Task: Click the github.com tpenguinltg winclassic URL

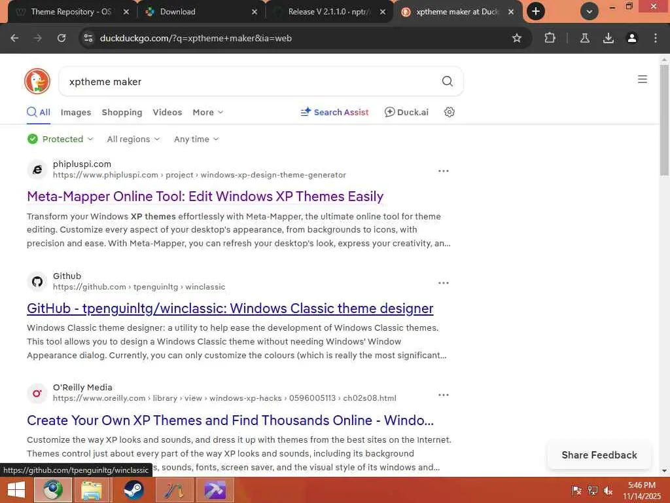Action: coord(139,287)
